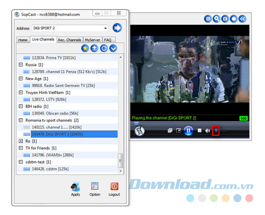This screenshot has height=215, width=265.
Task: Click the playback seek bar handle
Action: [x=137, y=123]
